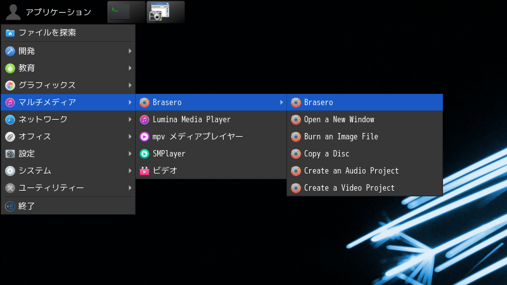
Task: Expand the 教育 submenu arrow
Action: click(130, 68)
